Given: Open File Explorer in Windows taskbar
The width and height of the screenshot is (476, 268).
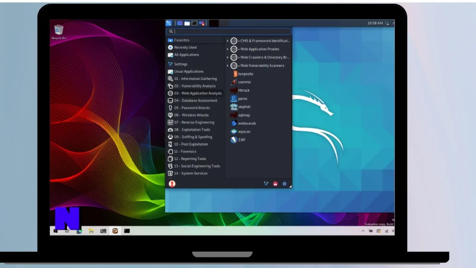Looking at the screenshot, I should [x=91, y=231].
